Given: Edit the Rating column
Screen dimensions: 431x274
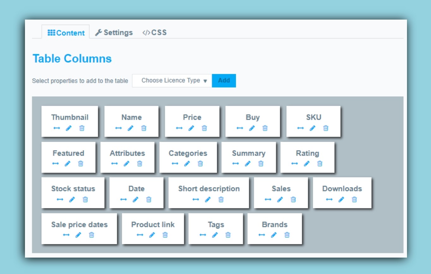Looking at the screenshot, I should 307,164.
